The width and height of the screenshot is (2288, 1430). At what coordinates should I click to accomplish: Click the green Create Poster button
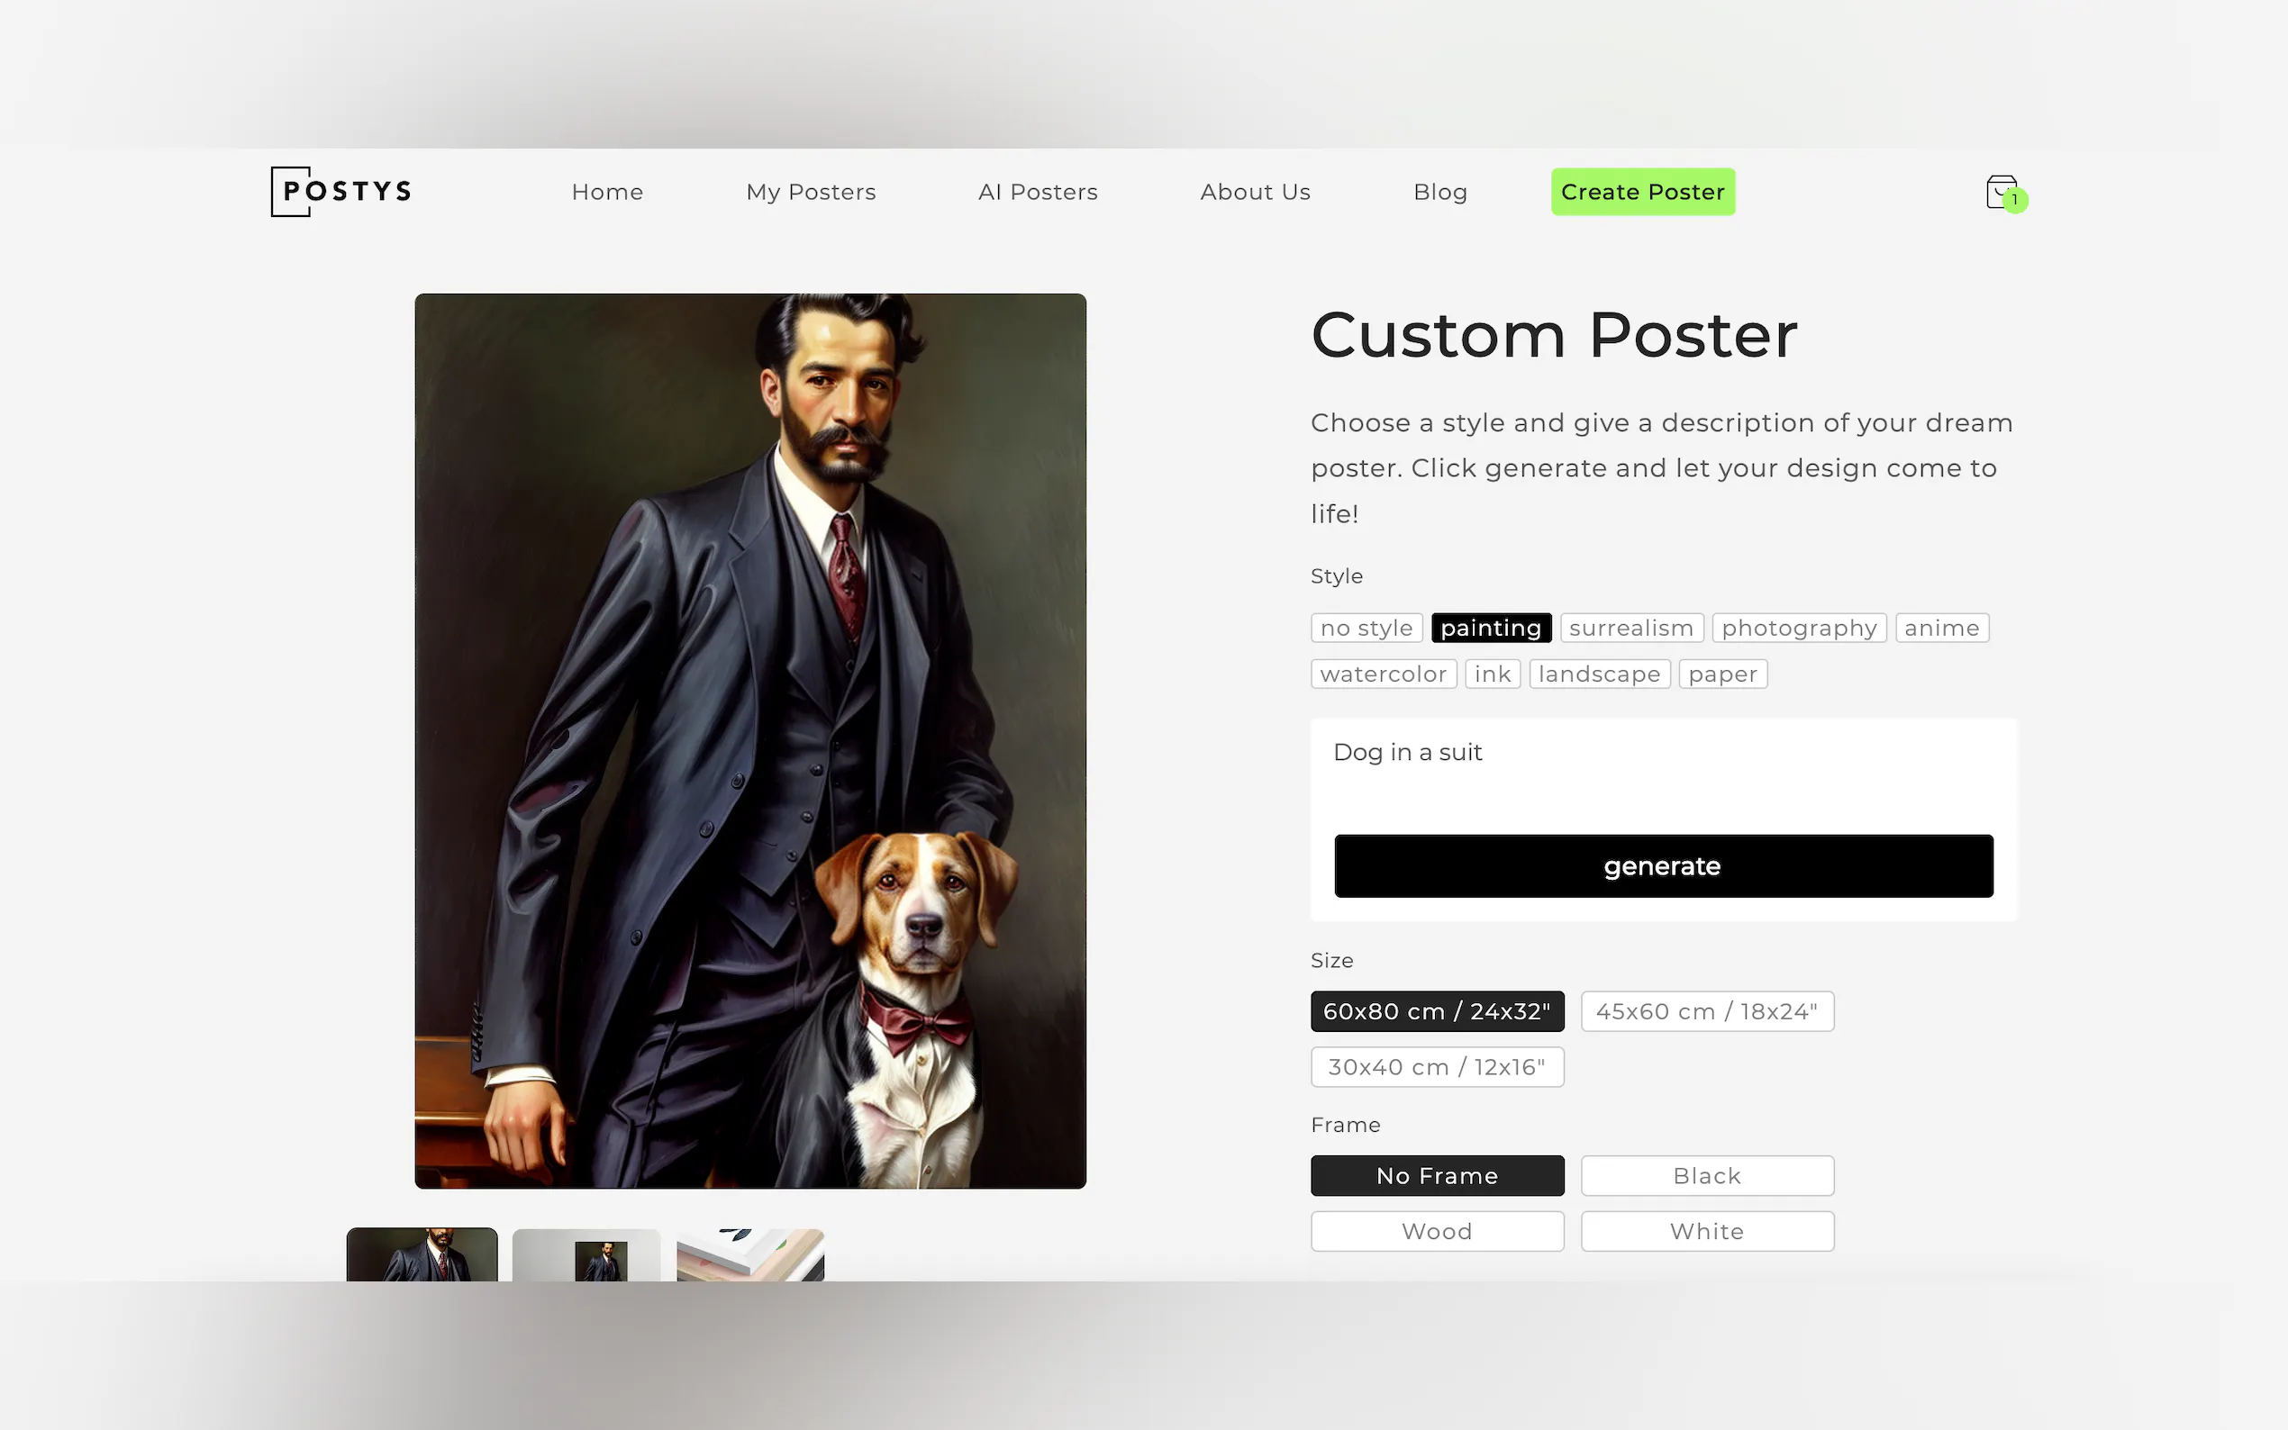[x=1642, y=192]
